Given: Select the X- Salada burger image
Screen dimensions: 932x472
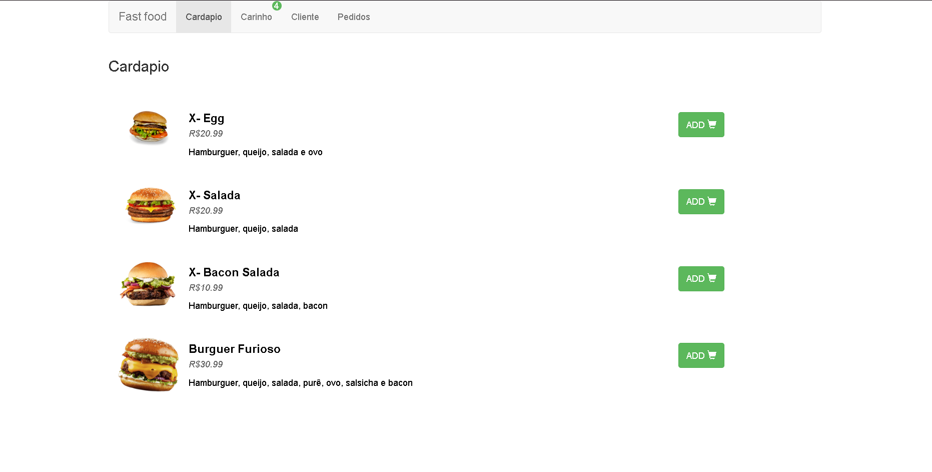Looking at the screenshot, I should pyautogui.click(x=151, y=205).
